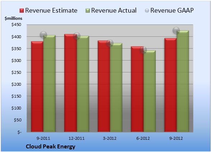Click the 3-2012 quarter label
Screen dimensions: 211x152
coord(110,138)
